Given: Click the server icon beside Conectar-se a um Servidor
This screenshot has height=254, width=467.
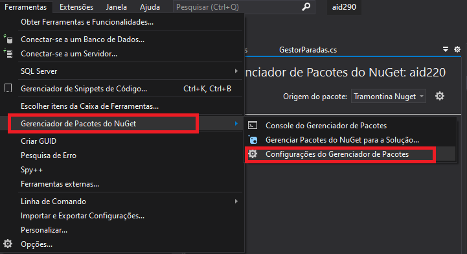Looking at the screenshot, I should pyautogui.click(x=8, y=54).
